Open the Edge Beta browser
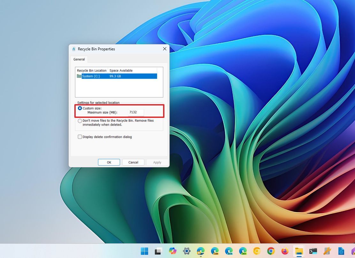 (x=229, y=251)
